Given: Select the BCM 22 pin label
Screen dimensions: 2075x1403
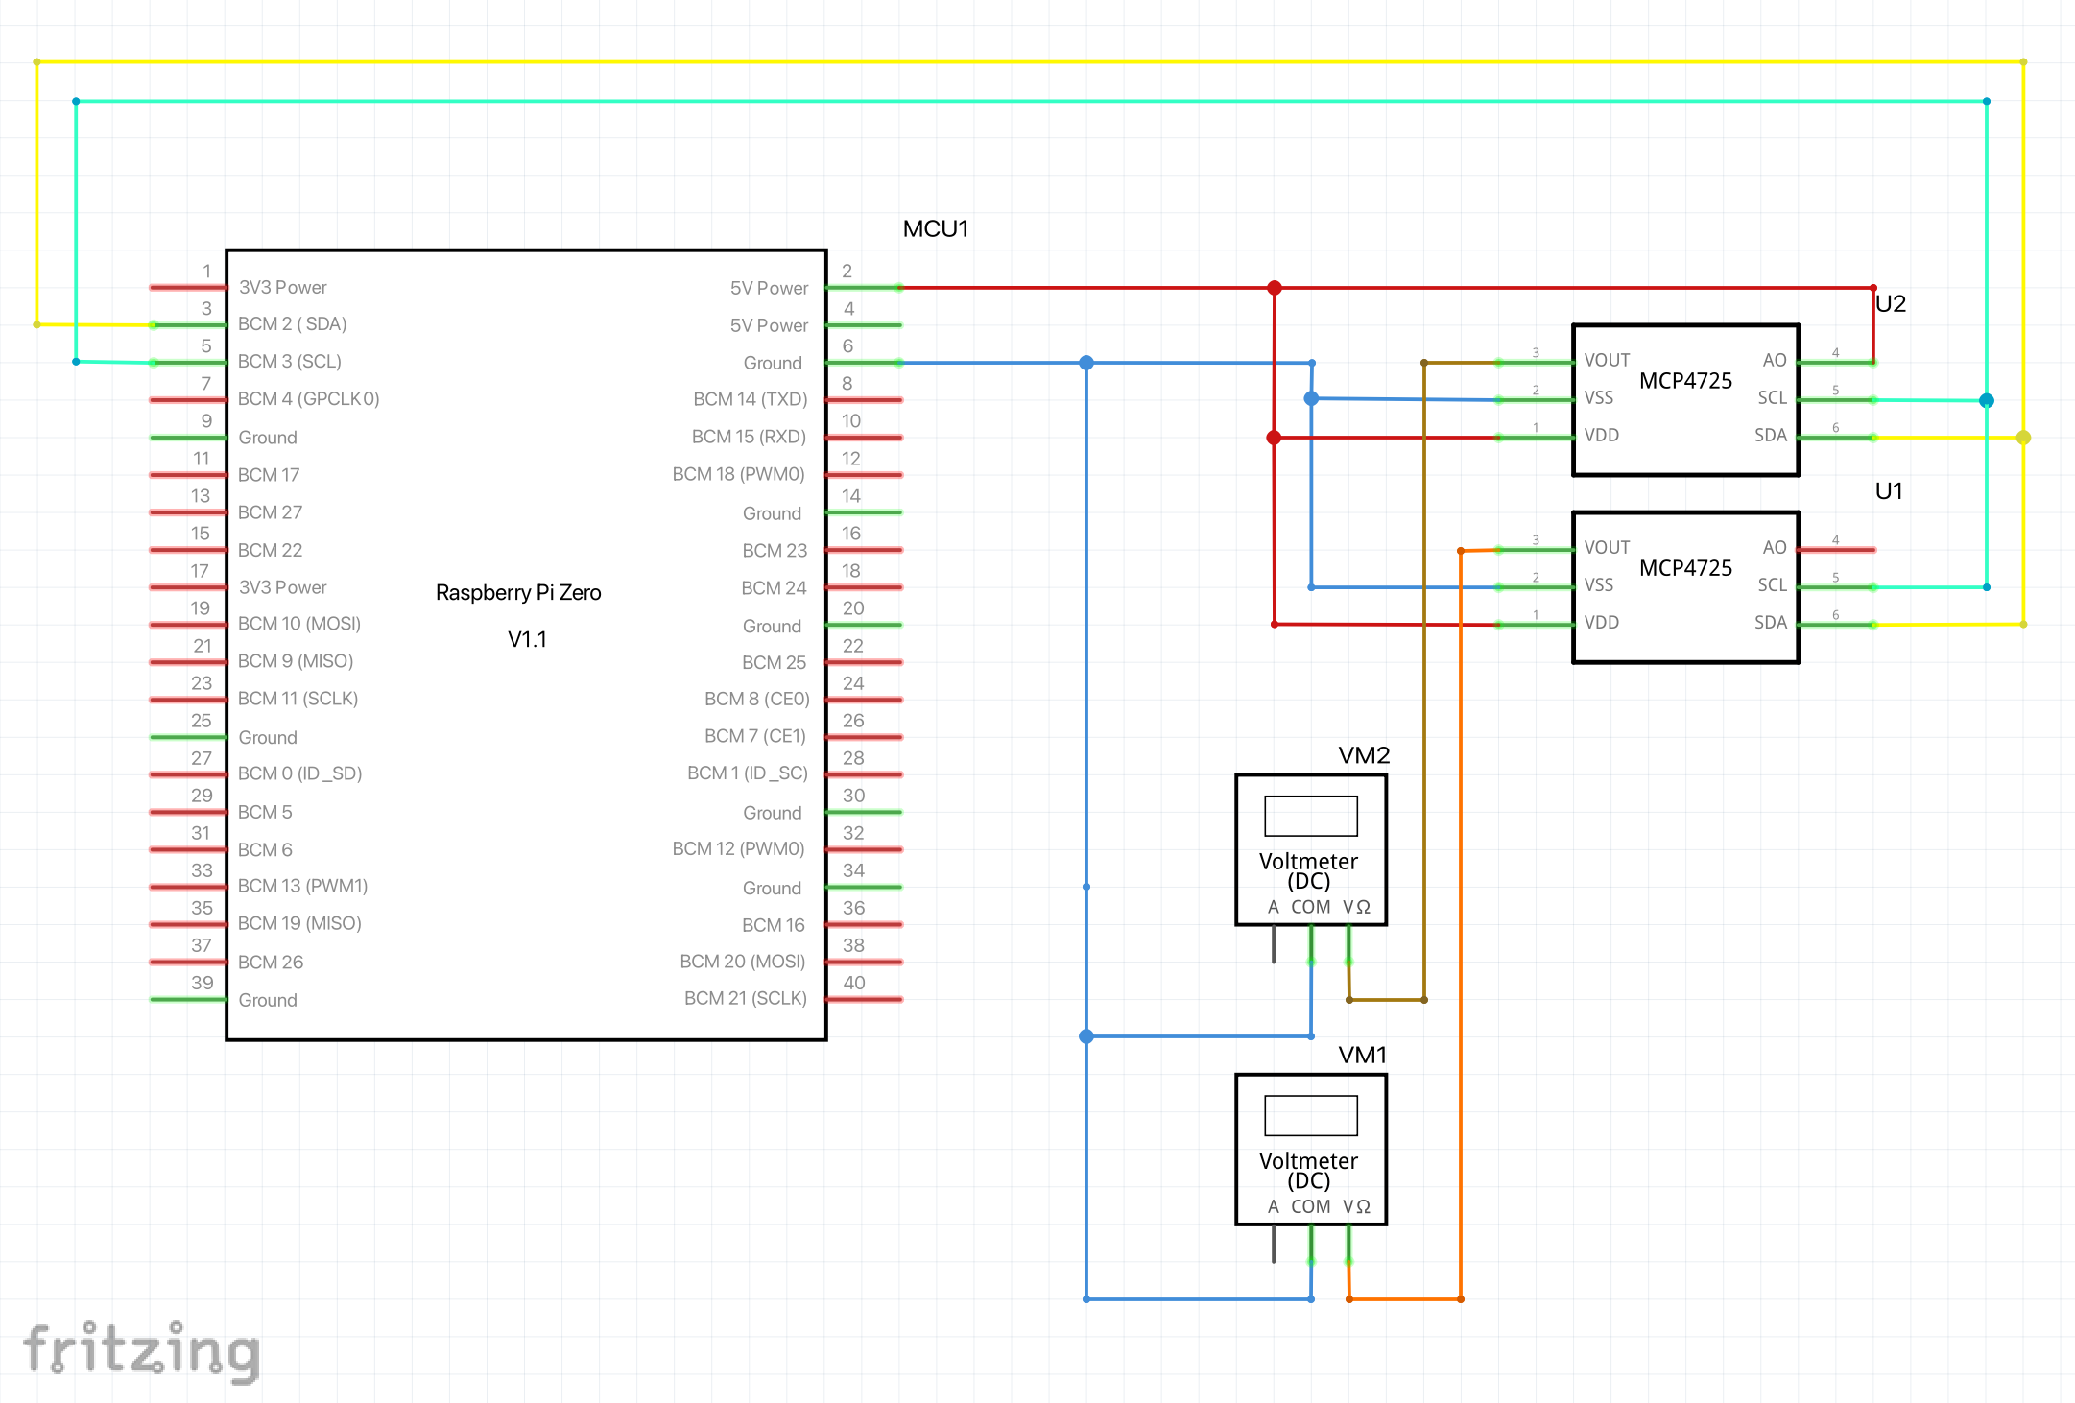Looking at the screenshot, I should coord(270,550).
